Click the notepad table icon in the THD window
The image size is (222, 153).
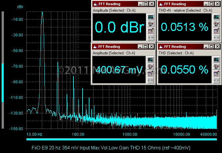point(216,73)
